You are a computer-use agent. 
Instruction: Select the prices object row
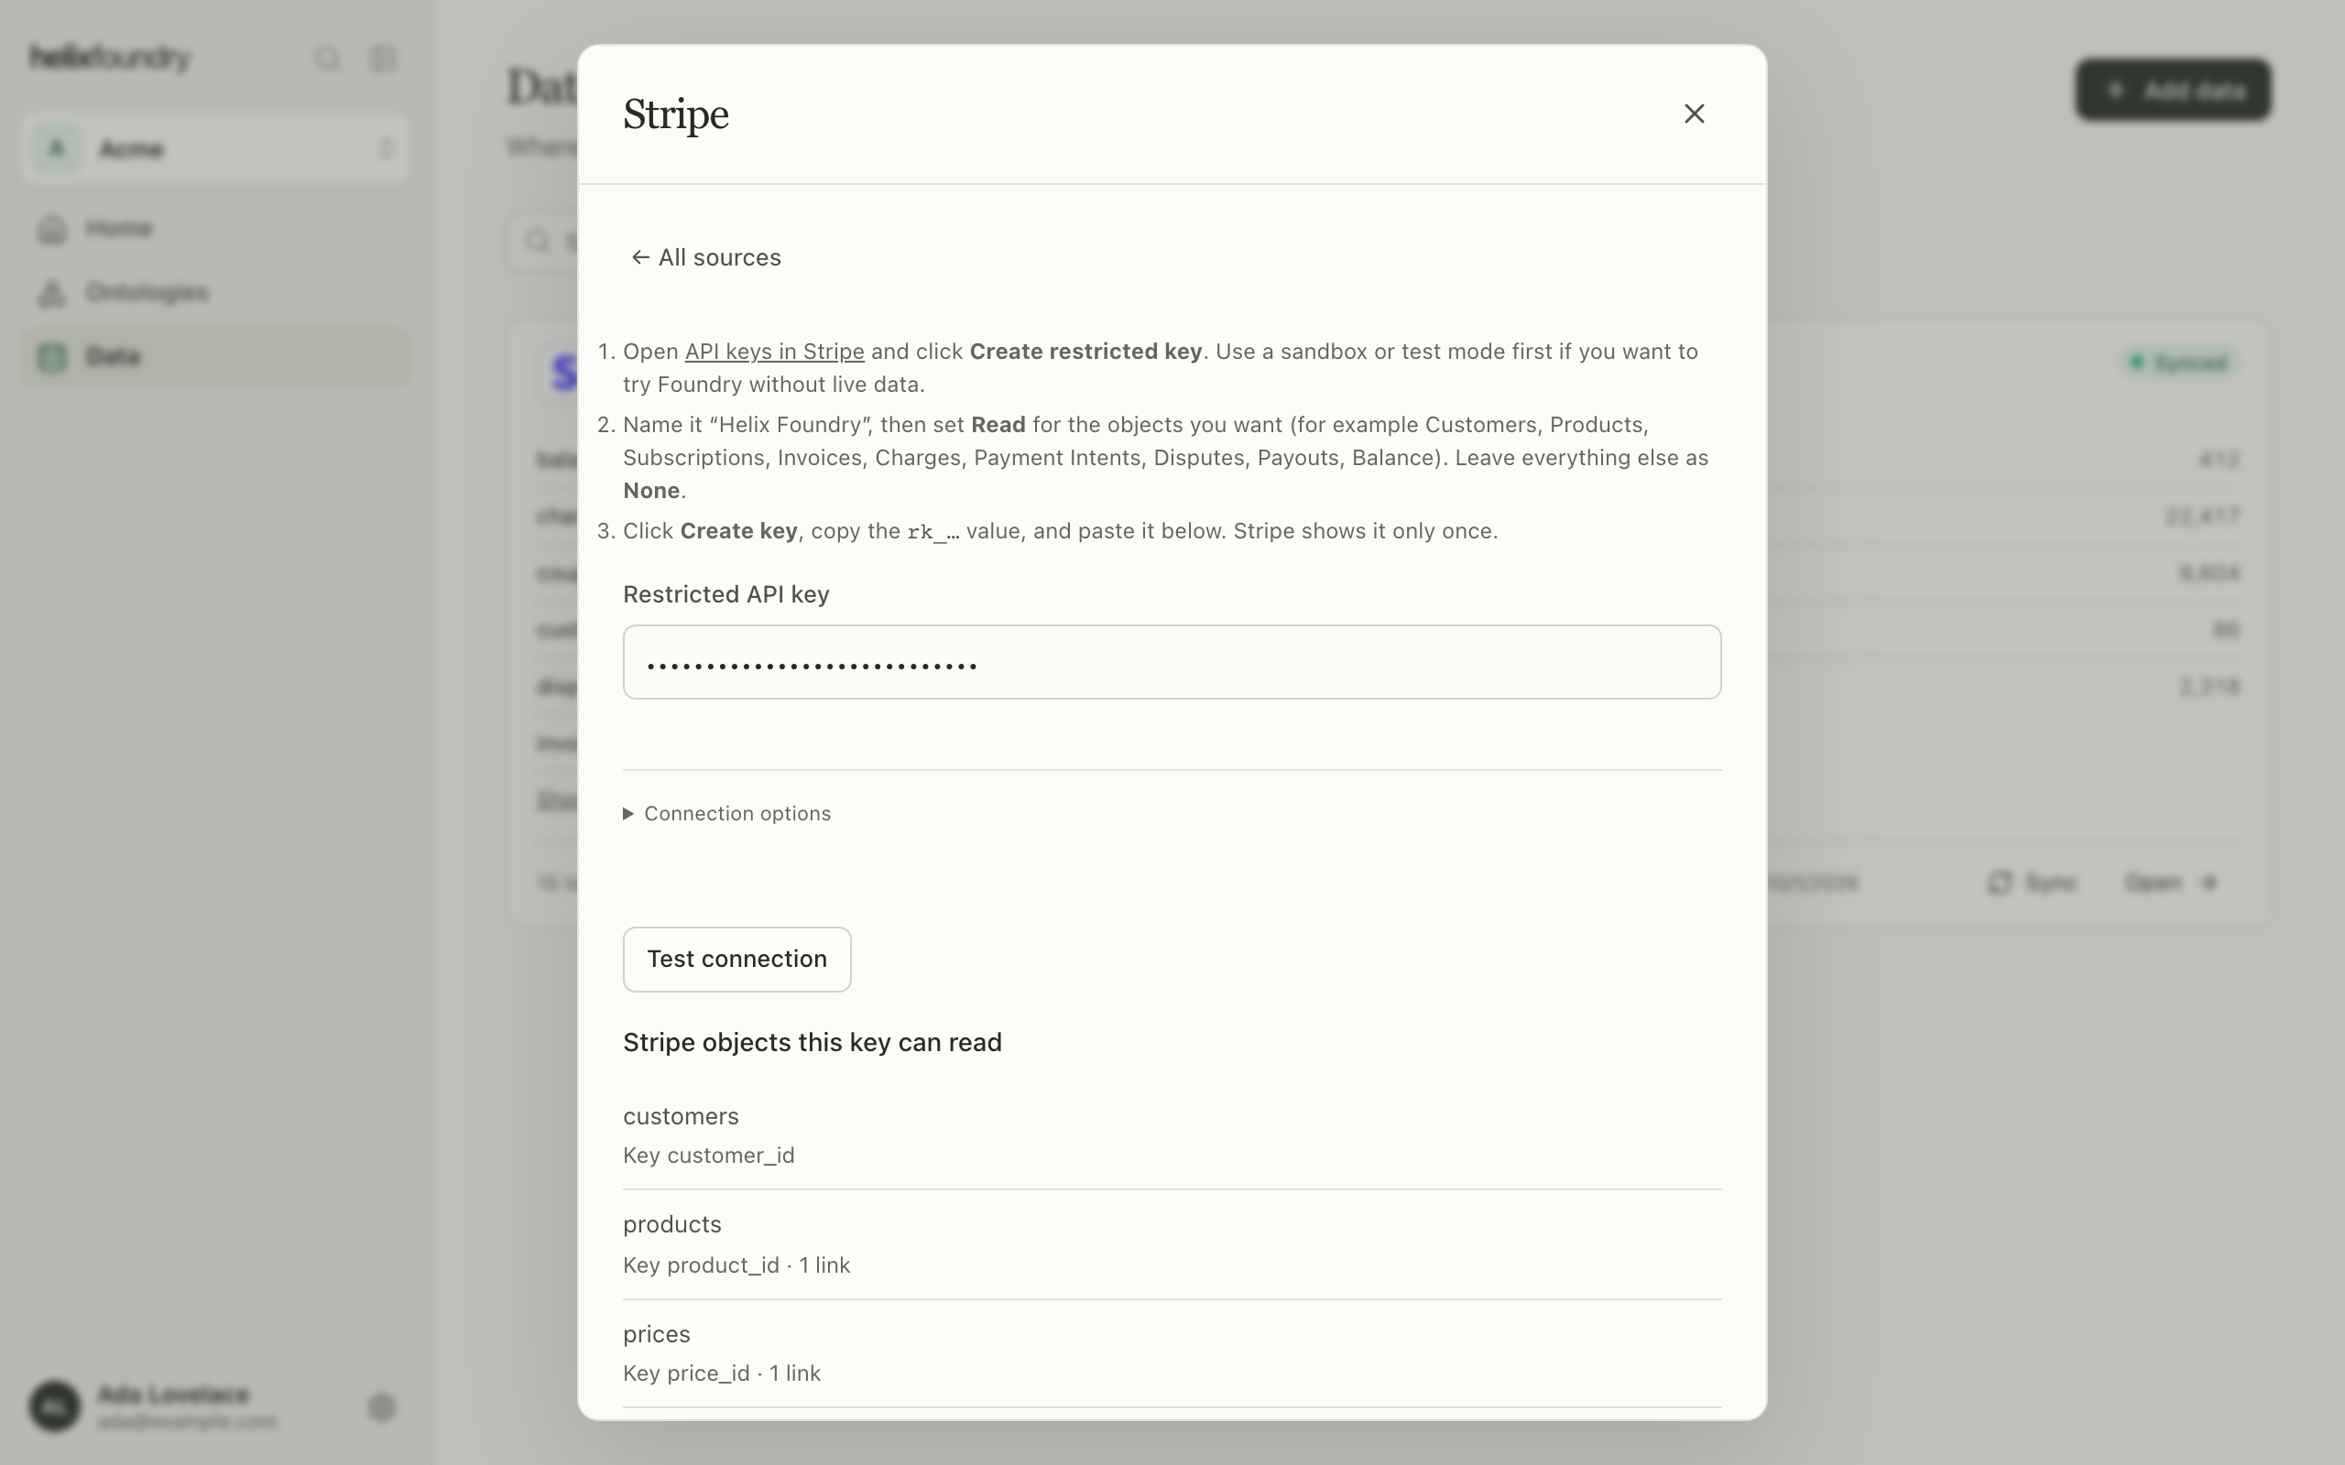[1172, 1353]
